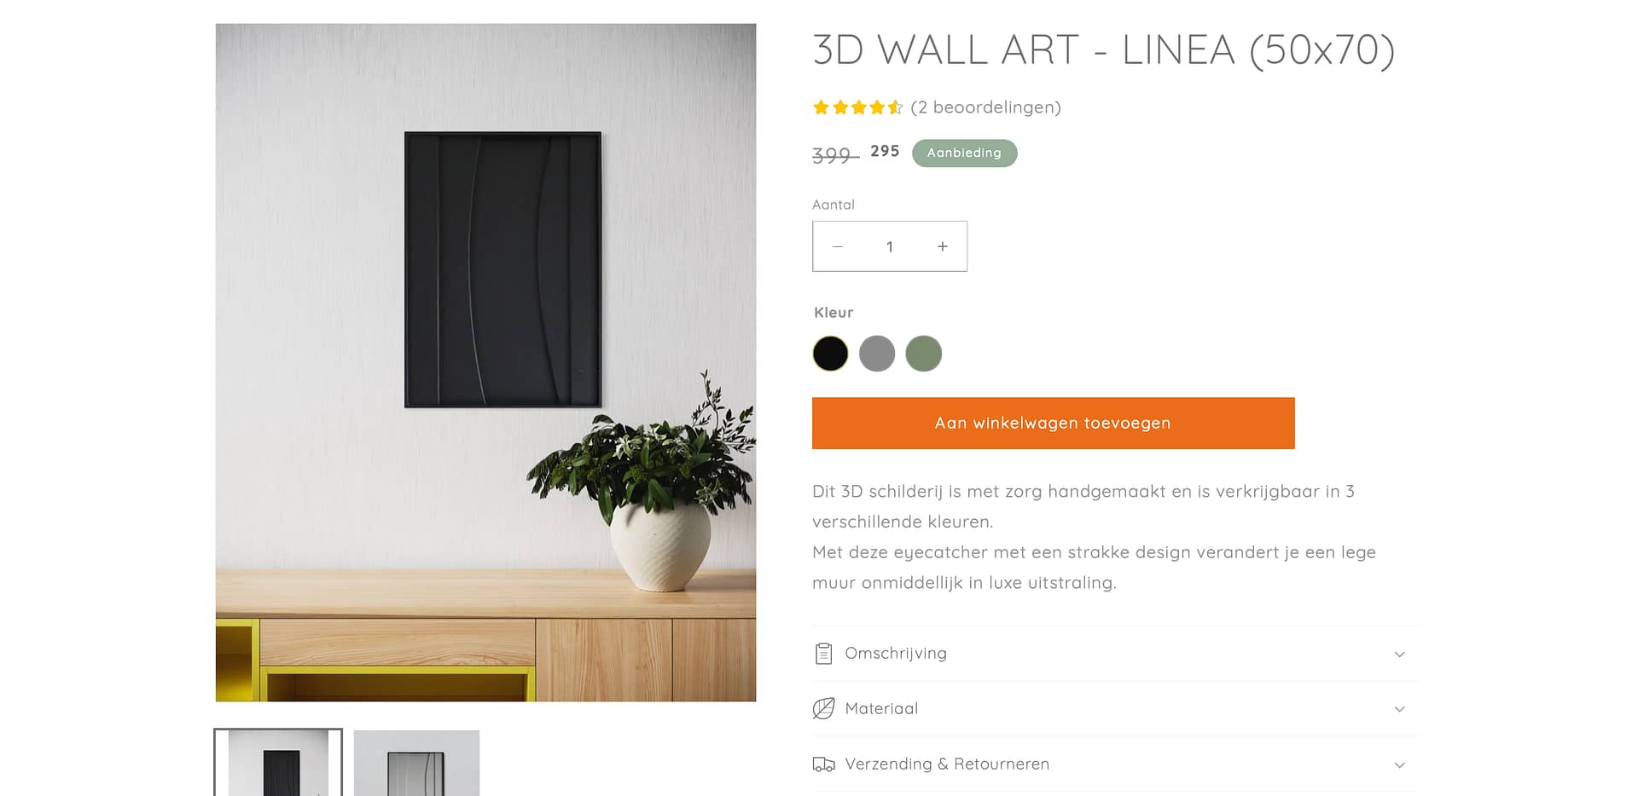Choose the grey color swatch
Screen dimensions: 1638x796
pyautogui.click(x=877, y=354)
